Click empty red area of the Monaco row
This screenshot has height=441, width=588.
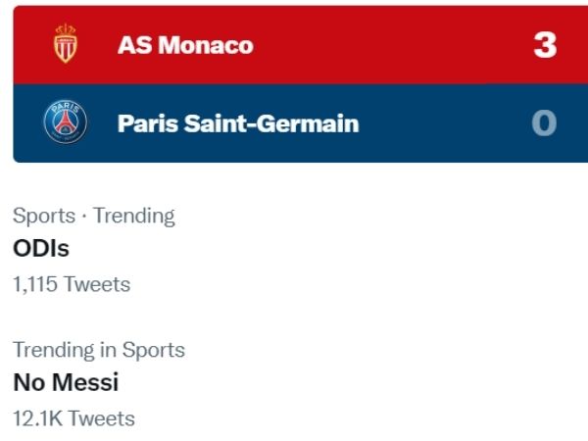click(x=392, y=45)
